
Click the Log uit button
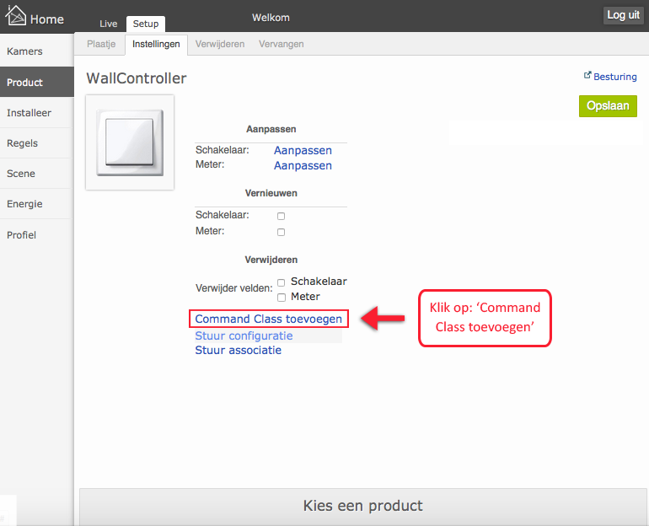pyautogui.click(x=623, y=15)
